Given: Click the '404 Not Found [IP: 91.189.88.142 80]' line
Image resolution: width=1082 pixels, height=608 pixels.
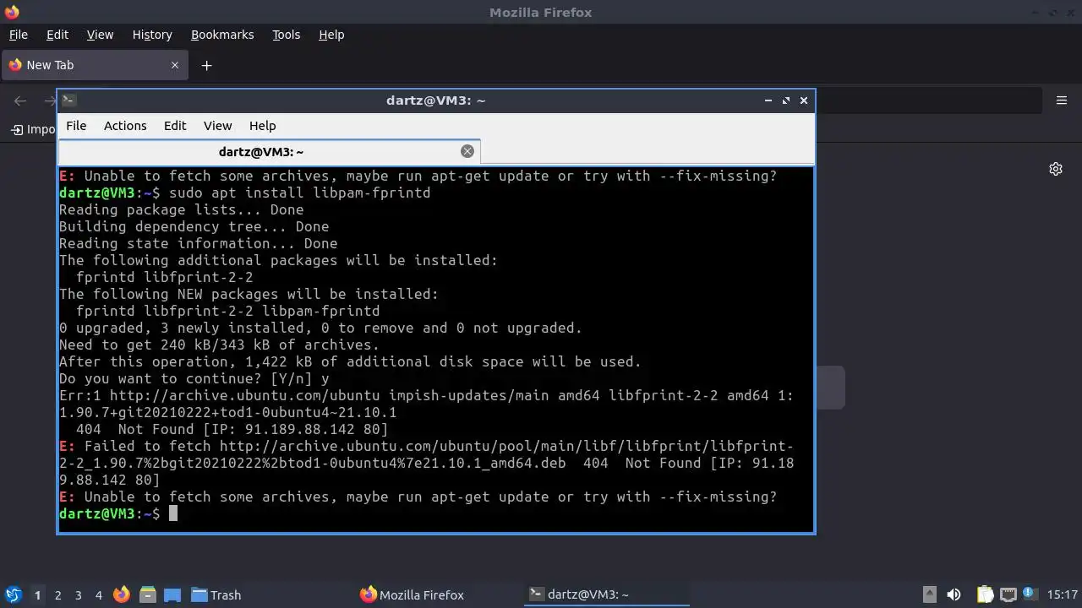Looking at the screenshot, I should 232,429.
